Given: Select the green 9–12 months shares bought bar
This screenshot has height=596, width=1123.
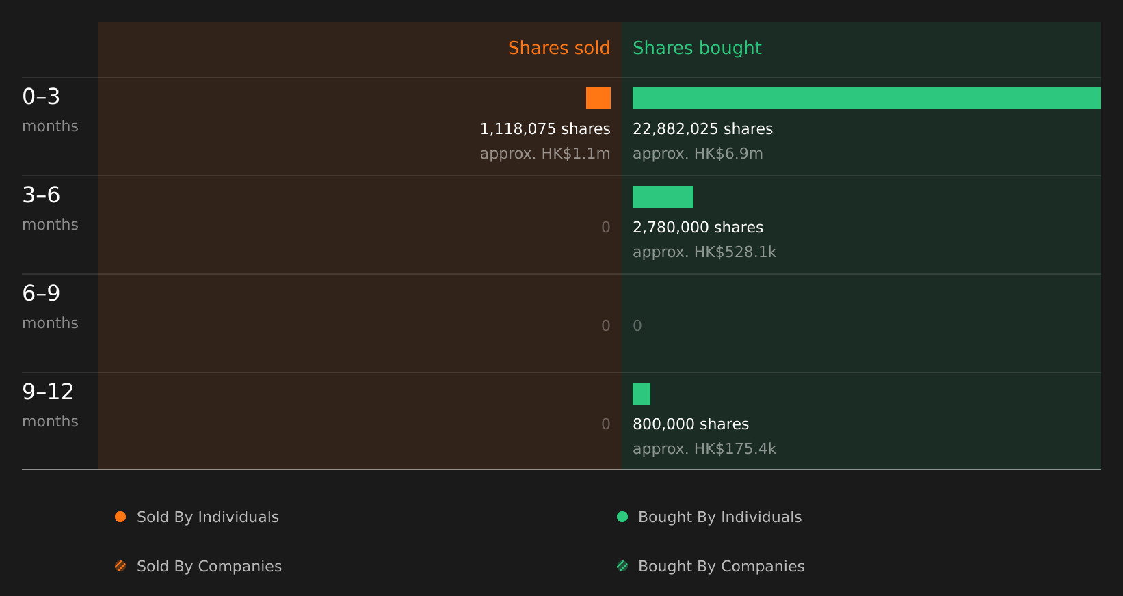Looking at the screenshot, I should click(642, 394).
